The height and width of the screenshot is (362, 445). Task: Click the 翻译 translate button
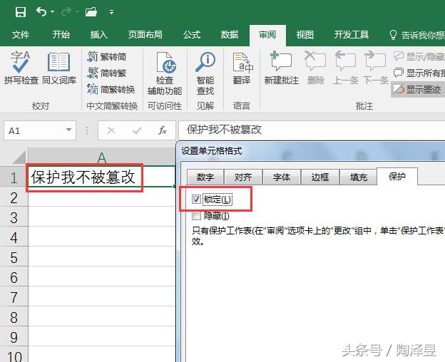[242, 68]
